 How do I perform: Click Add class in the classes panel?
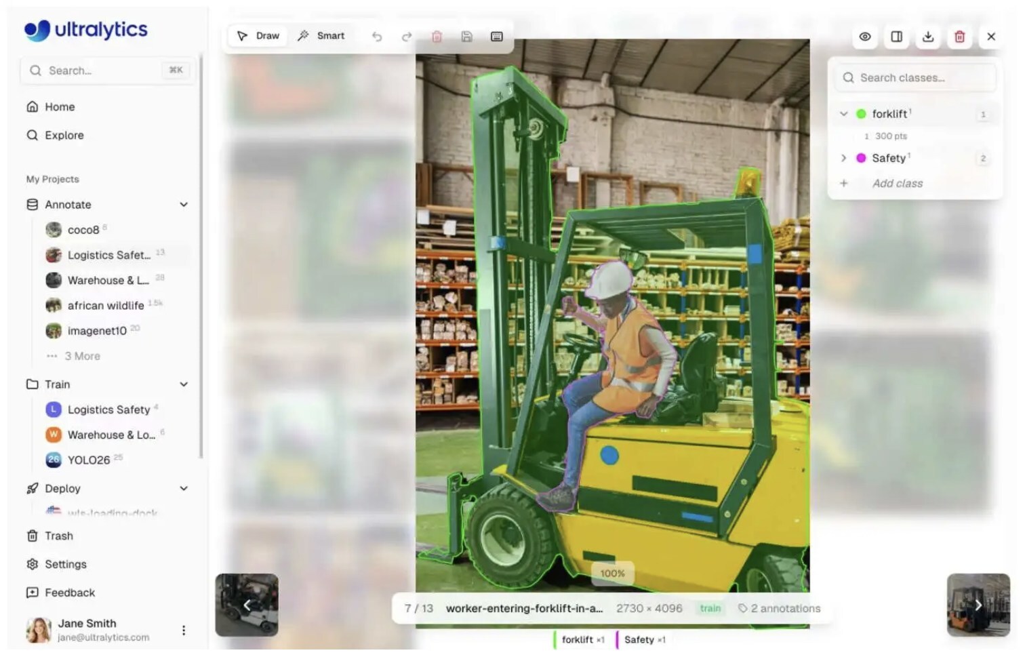click(897, 183)
